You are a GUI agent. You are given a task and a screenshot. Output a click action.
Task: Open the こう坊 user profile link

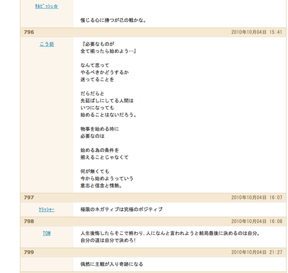pos(47,44)
